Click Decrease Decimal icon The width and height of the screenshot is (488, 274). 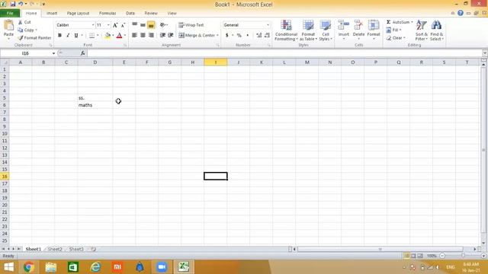[x=267, y=36]
